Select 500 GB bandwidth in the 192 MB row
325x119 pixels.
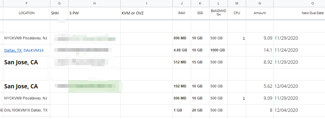pyautogui.click(x=218, y=86)
